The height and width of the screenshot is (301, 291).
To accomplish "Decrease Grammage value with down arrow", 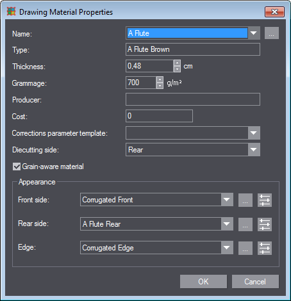I will [x=160, y=86].
